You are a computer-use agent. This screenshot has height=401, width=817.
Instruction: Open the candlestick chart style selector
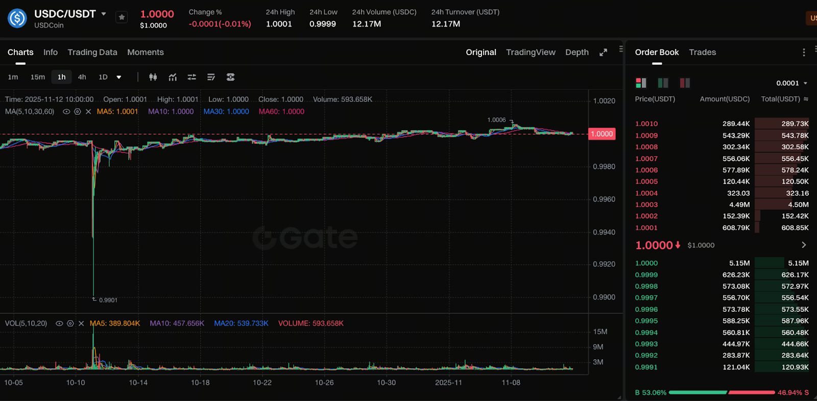(x=153, y=77)
